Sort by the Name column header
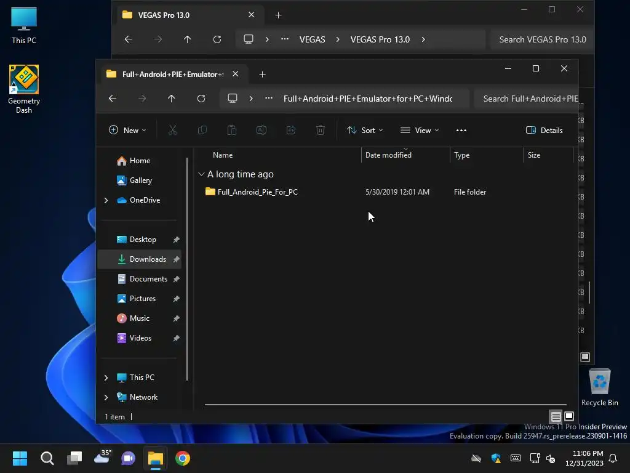The height and width of the screenshot is (473, 630). (223, 155)
